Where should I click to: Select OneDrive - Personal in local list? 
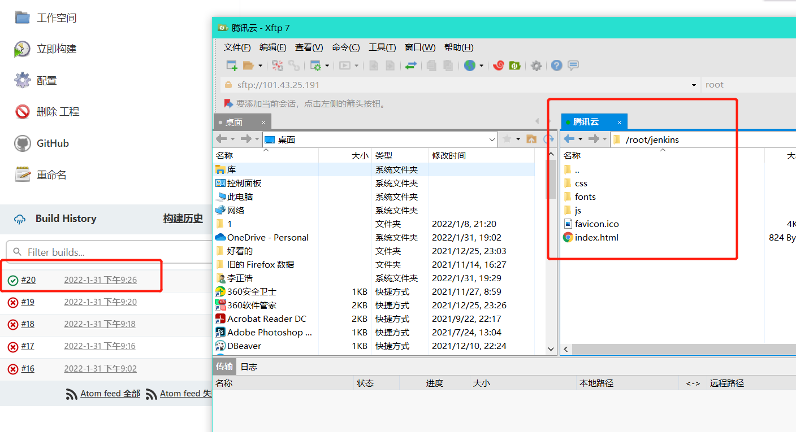(268, 237)
